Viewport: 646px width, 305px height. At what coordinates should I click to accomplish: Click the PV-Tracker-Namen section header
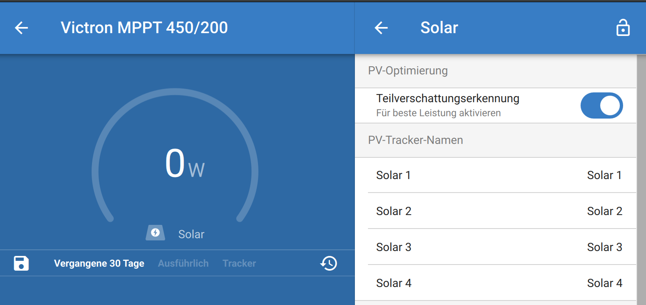tap(415, 140)
